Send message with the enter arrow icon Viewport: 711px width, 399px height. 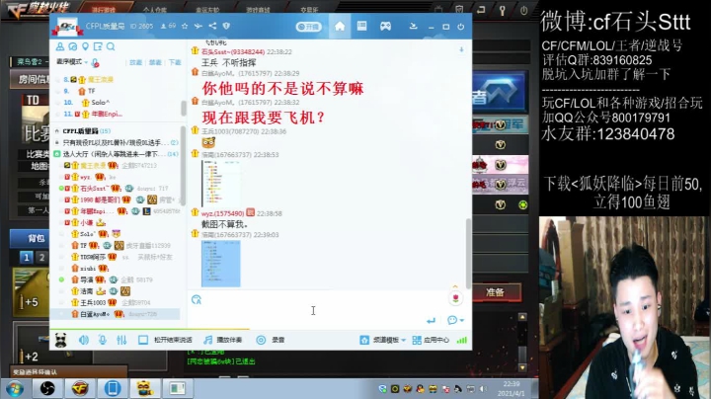tap(431, 321)
